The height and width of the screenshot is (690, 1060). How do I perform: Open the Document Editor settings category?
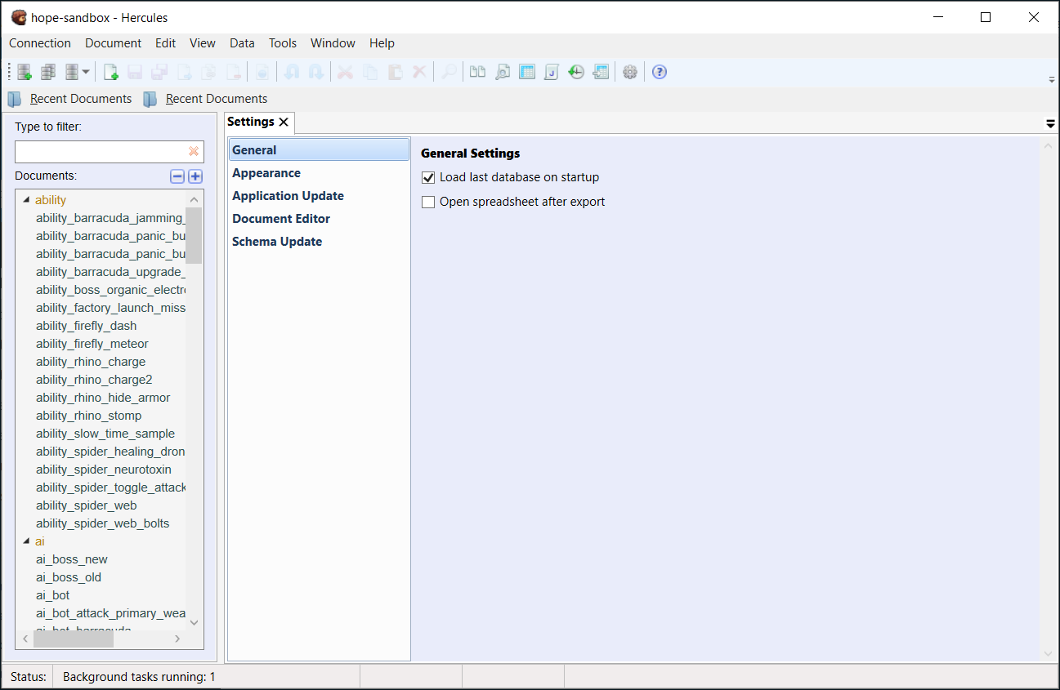[x=319, y=219]
